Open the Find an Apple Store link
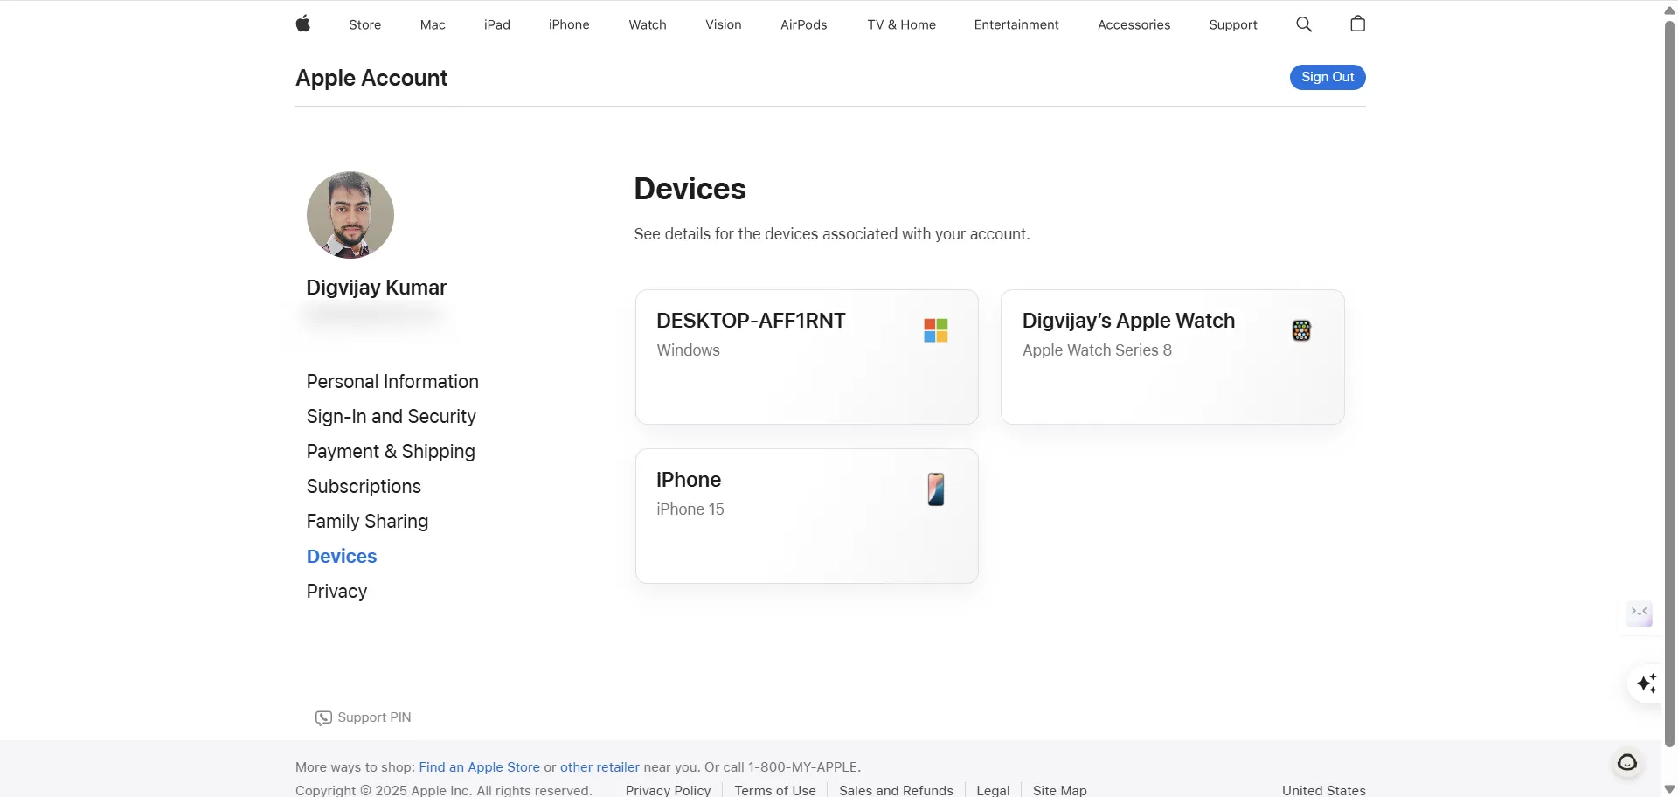The width and height of the screenshot is (1678, 797). (x=479, y=766)
